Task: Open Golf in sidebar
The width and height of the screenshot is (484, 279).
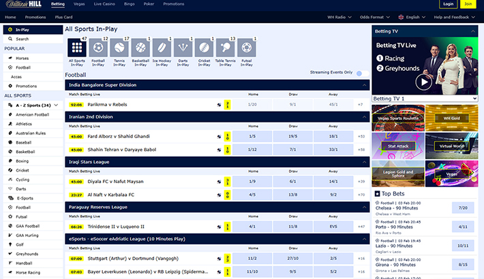Action: [x=33, y=244]
